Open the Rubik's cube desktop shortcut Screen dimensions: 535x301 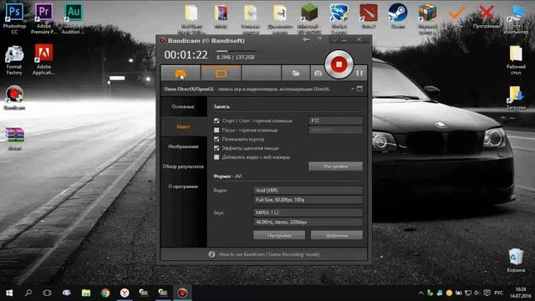pos(427,18)
